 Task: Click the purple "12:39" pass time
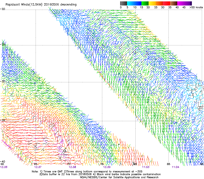click(x=107, y=167)
